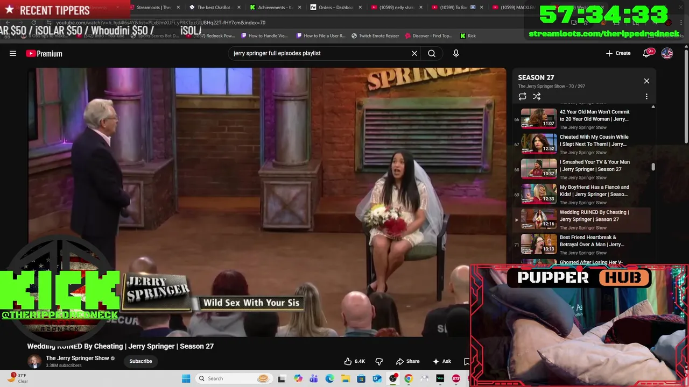Select current 'Wedding RUINED By Cheating' playlist item
The height and width of the screenshot is (387, 689).
pos(582,219)
